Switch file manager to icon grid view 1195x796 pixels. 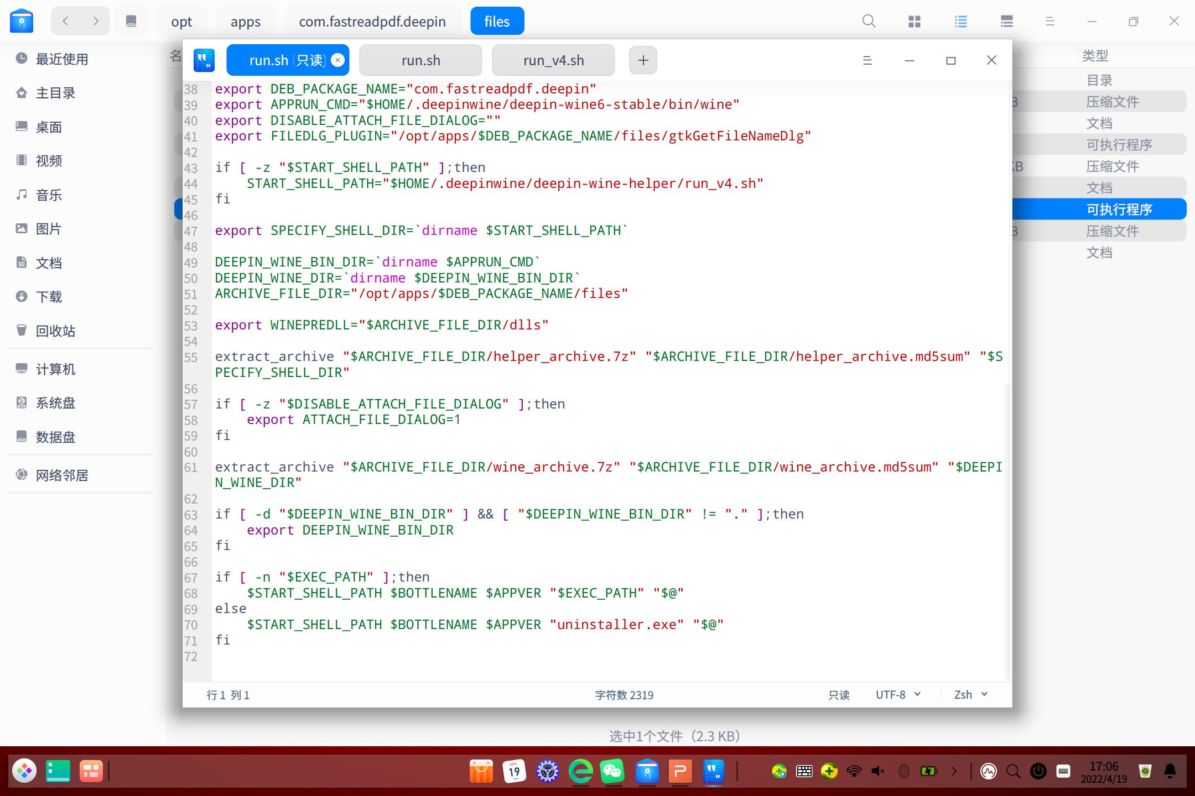point(915,22)
